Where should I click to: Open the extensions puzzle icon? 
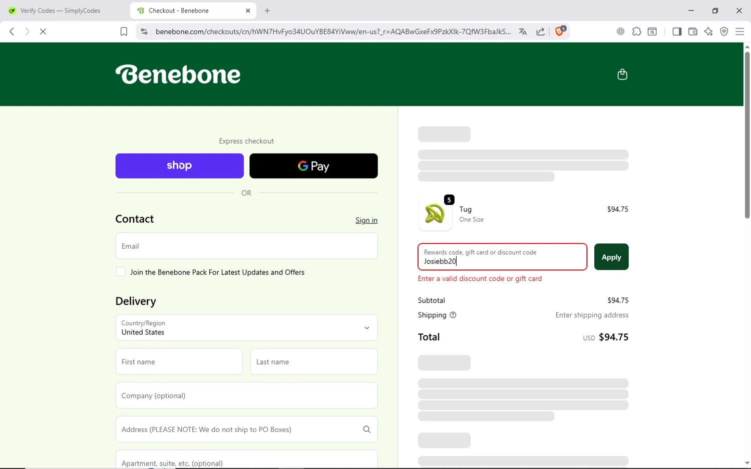tap(636, 31)
